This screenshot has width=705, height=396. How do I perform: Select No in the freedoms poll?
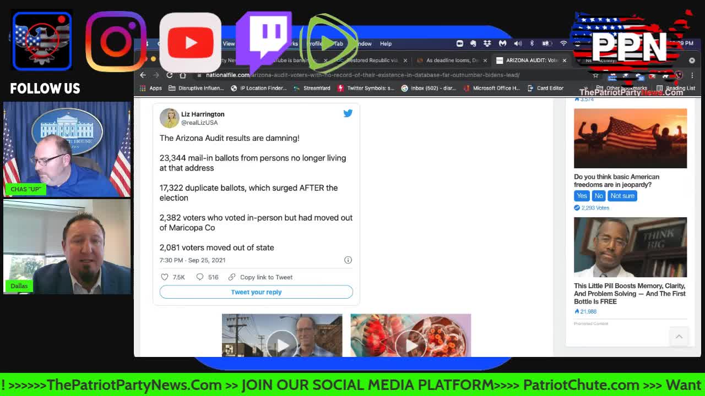[x=599, y=196]
